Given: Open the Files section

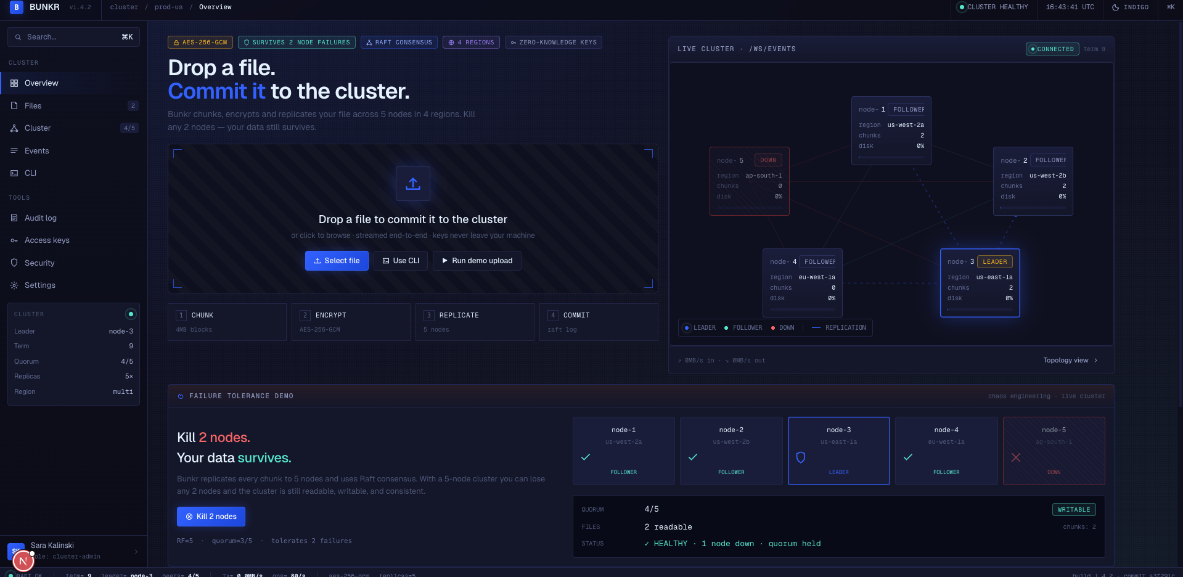Looking at the screenshot, I should [73, 105].
